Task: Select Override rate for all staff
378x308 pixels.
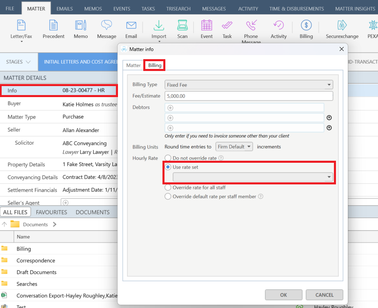Action: (168, 188)
